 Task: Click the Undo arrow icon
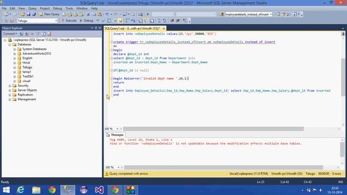pos(107,15)
